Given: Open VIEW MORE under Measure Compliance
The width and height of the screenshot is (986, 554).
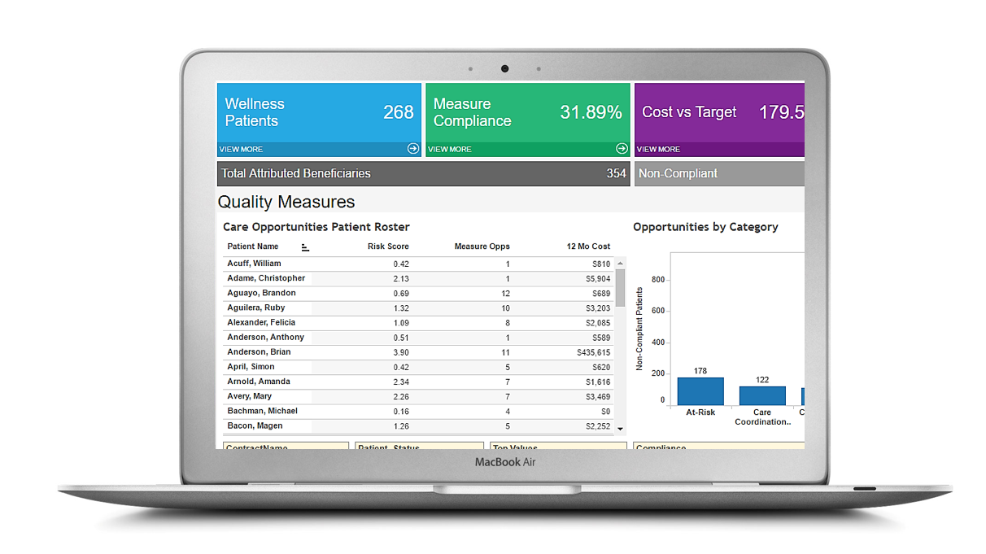Looking at the screenshot, I should pyautogui.click(x=450, y=150).
